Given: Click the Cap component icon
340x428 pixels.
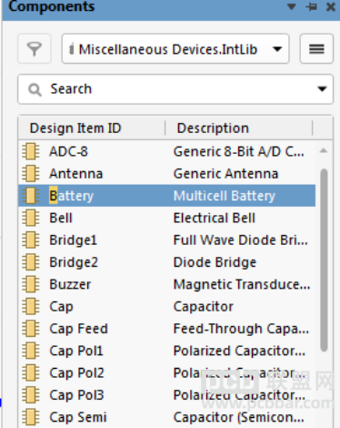Looking at the screenshot, I should click(x=31, y=306).
